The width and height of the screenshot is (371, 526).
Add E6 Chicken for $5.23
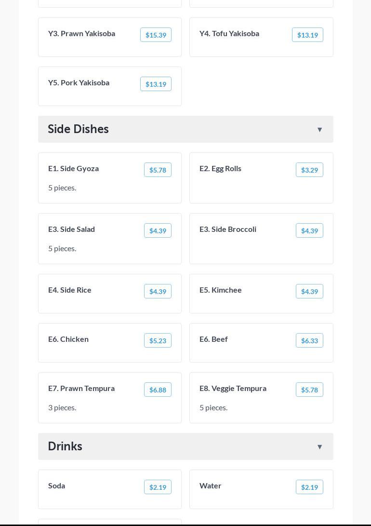(158, 340)
